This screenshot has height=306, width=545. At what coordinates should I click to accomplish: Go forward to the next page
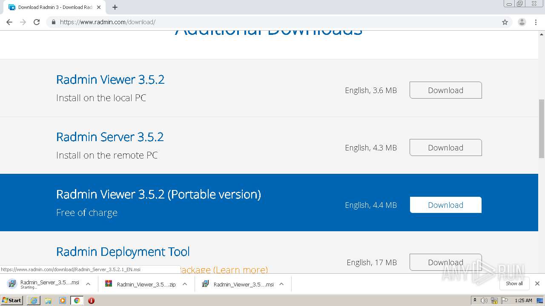coord(23,22)
